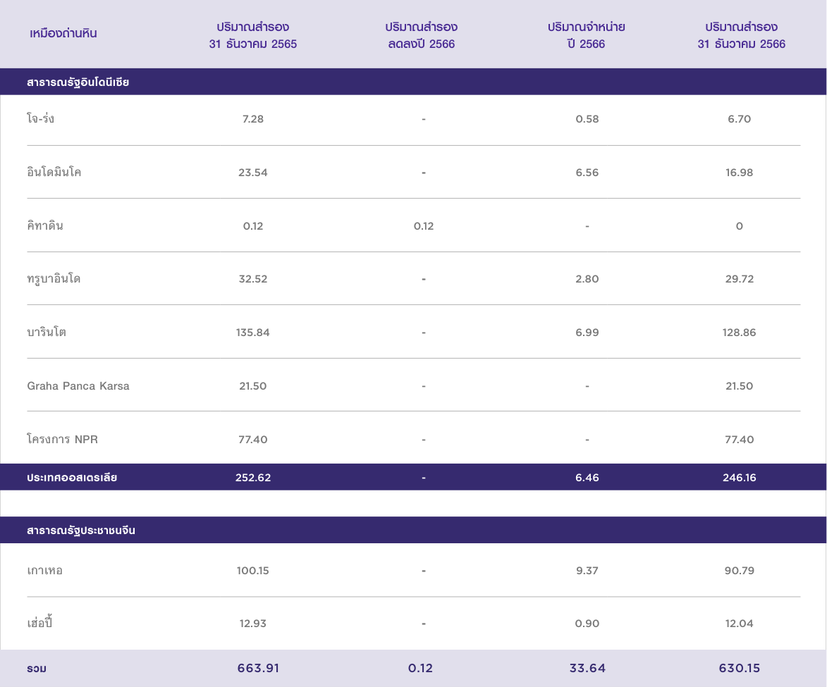Click the total value 663.91
Image resolution: width=827 pixels, height=687 pixels.
tap(259, 669)
